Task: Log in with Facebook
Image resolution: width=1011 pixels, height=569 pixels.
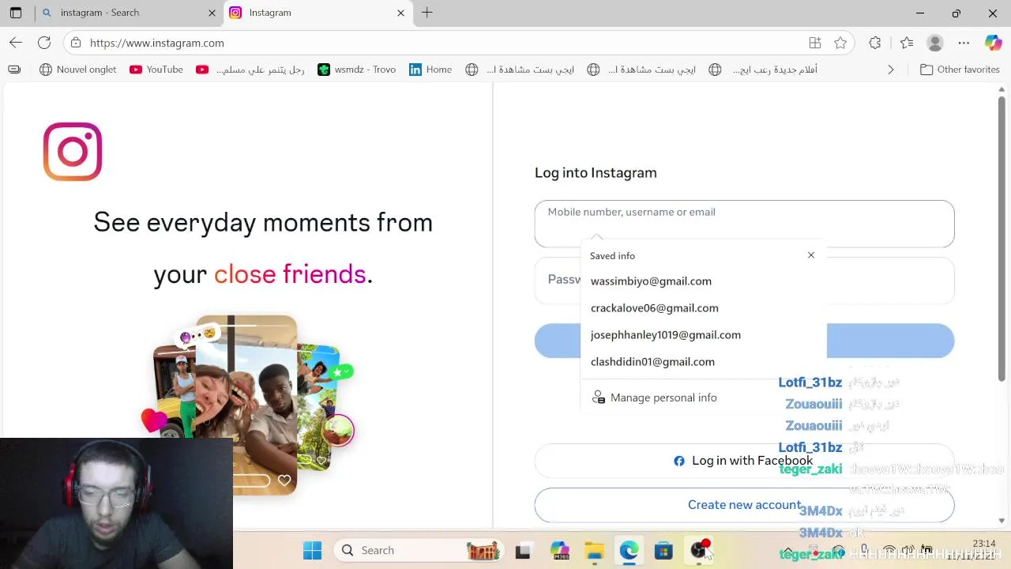Action: click(744, 461)
